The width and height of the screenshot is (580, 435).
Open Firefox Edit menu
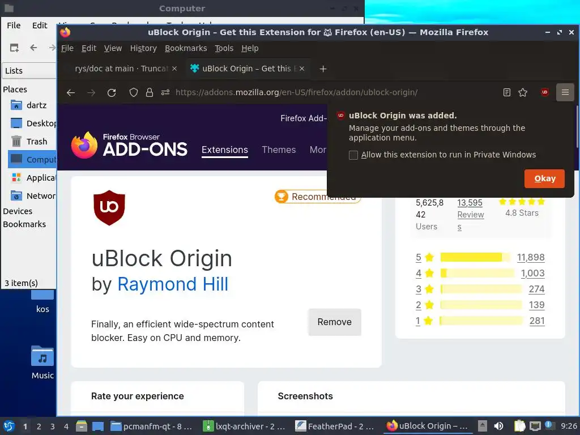click(x=89, y=48)
